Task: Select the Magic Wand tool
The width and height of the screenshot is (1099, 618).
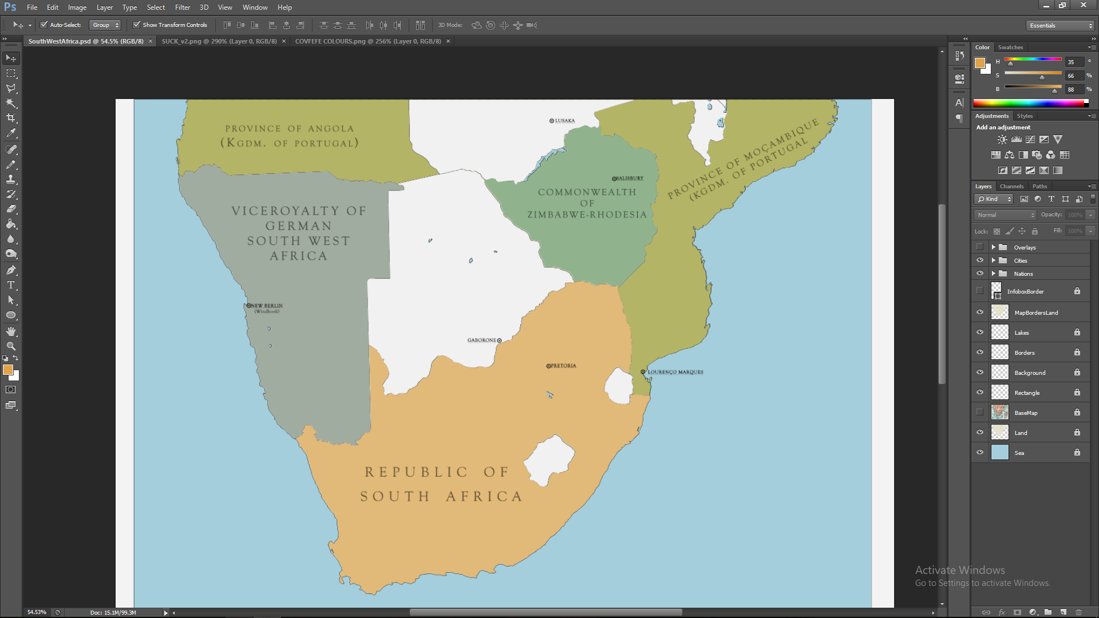Action: [x=11, y=103]
